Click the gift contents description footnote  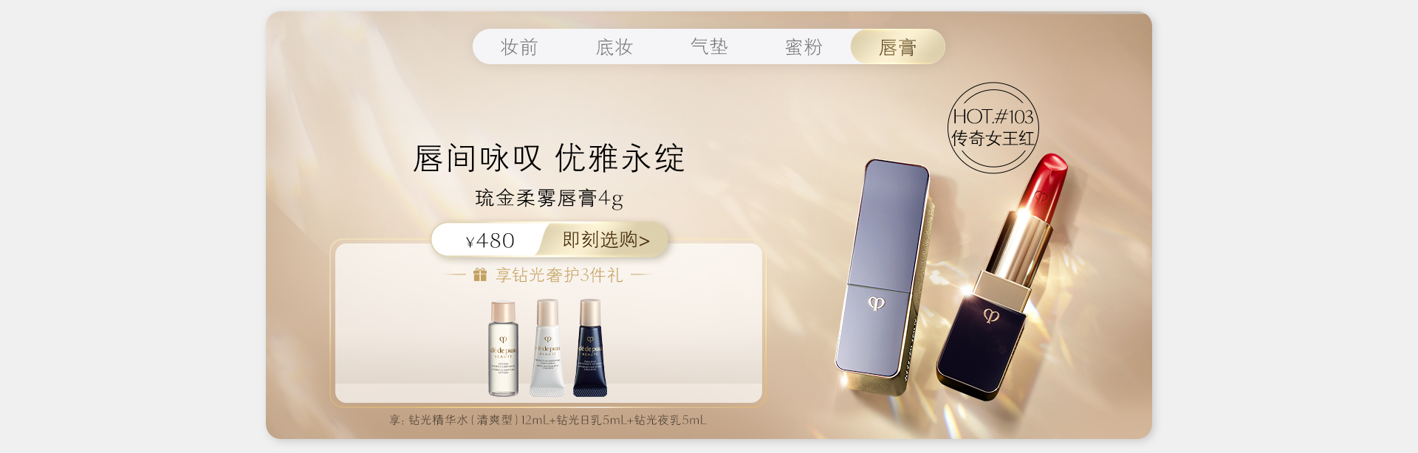[x=548, y=420]
